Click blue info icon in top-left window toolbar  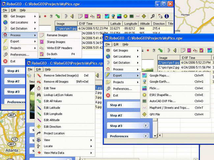[167, 16]
